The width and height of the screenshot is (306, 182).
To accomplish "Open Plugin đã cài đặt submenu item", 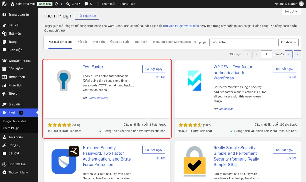I will tap(14, 121).
